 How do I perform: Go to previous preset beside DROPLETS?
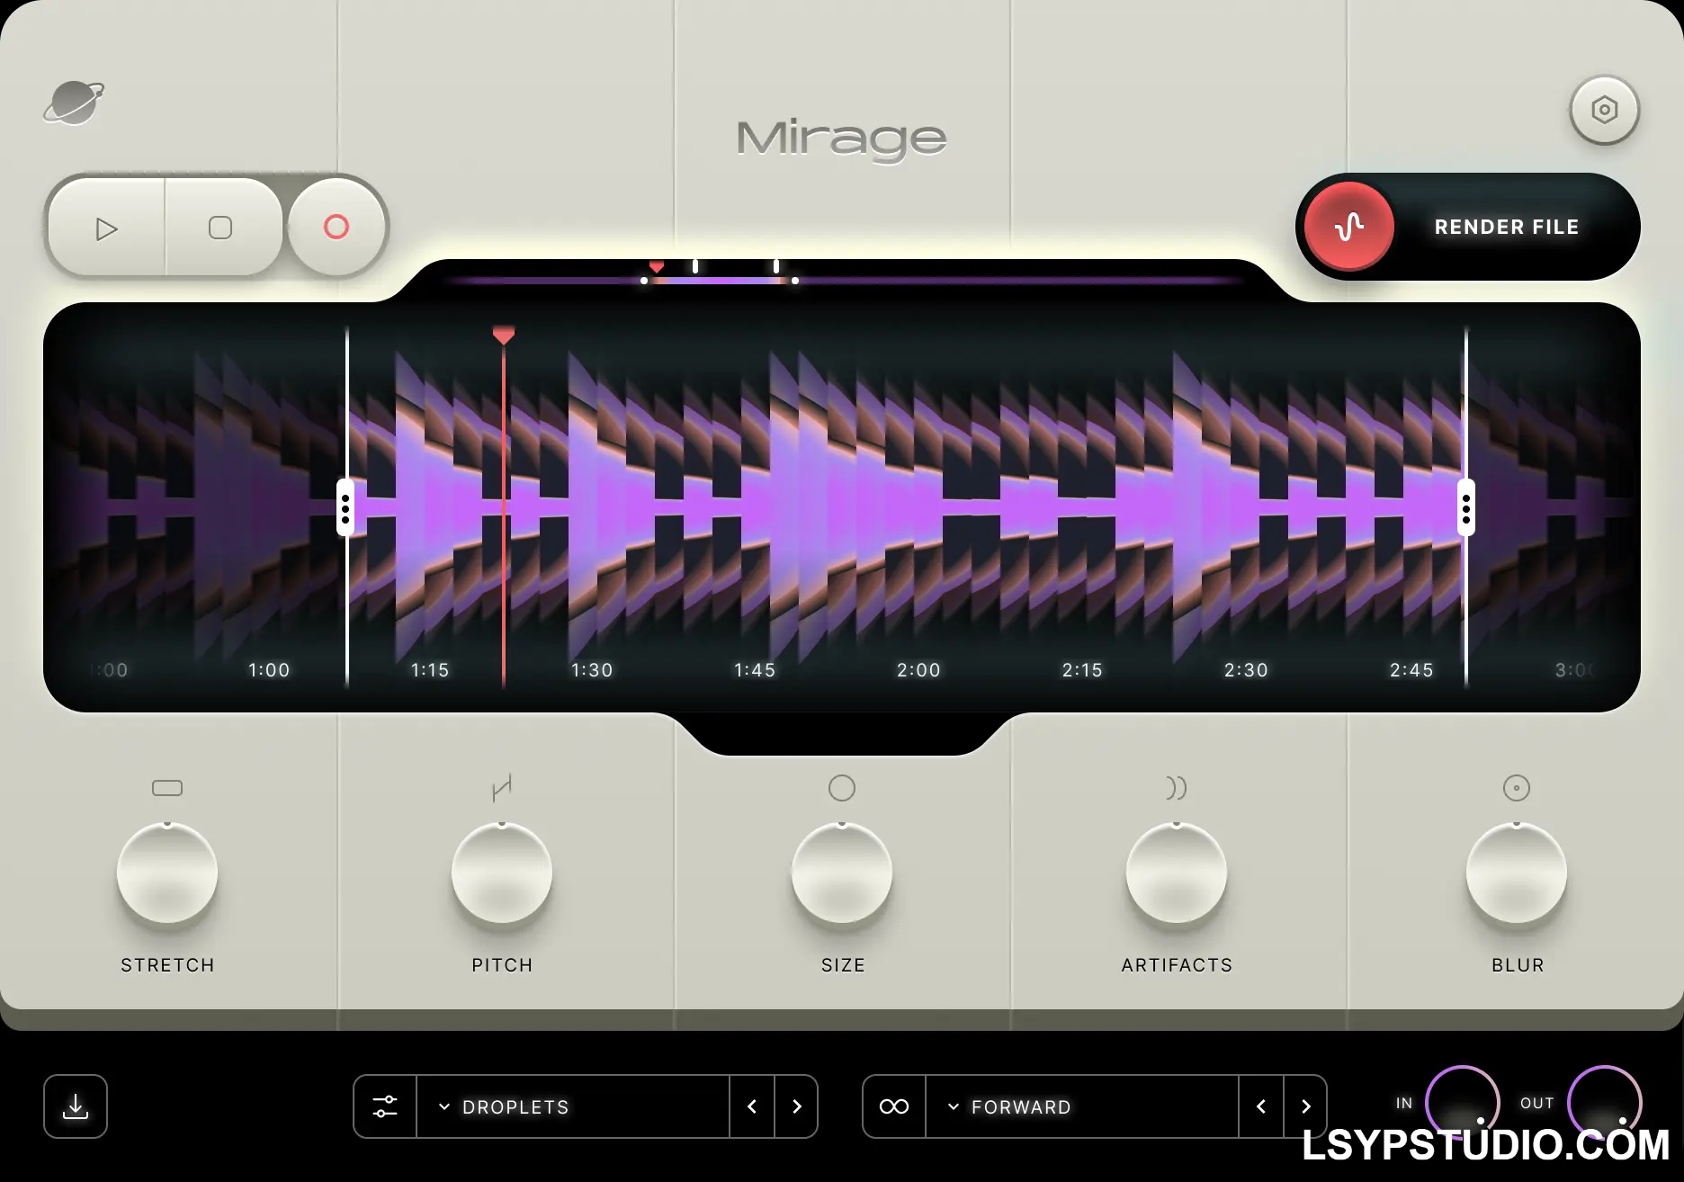(752, 1106)
